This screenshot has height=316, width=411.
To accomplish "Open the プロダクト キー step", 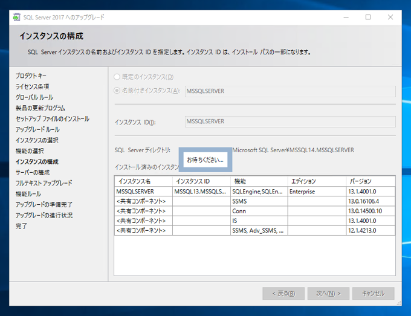I will pos(31,76).
